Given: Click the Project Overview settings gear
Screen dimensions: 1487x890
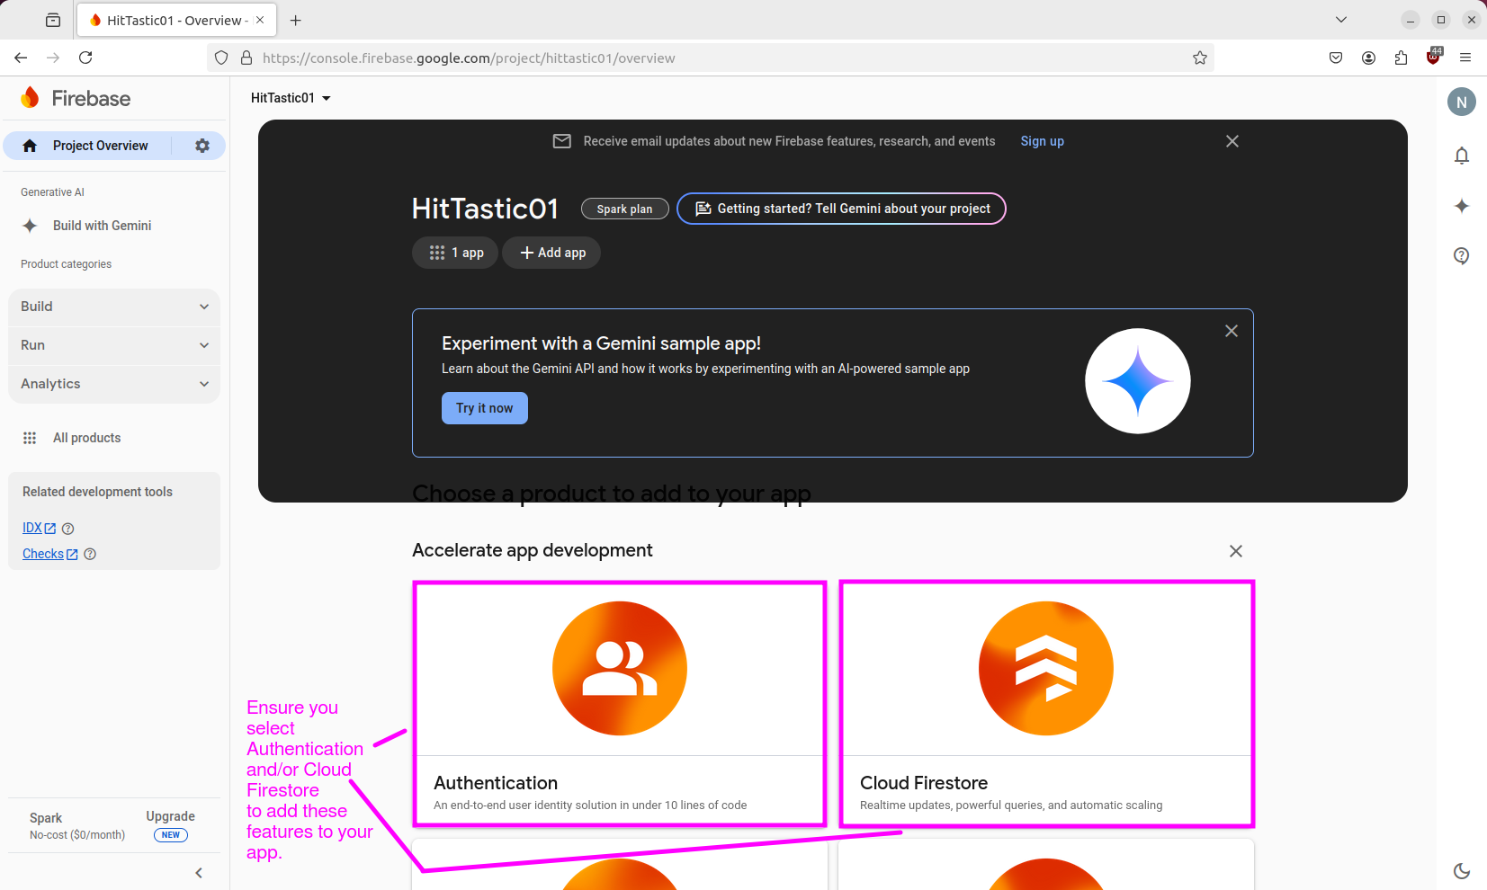Looking at the screenshot, I should 202,145.
